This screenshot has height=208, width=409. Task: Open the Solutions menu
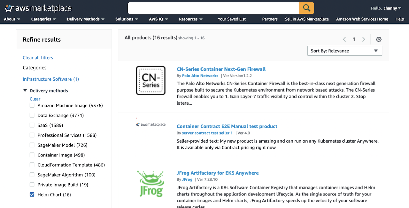pyautogui.click(x=127, y=19)
